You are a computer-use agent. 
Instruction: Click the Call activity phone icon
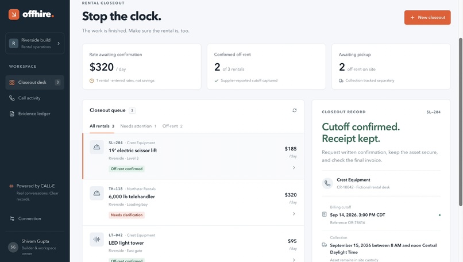pyautogui.click(x=12, y=98)
